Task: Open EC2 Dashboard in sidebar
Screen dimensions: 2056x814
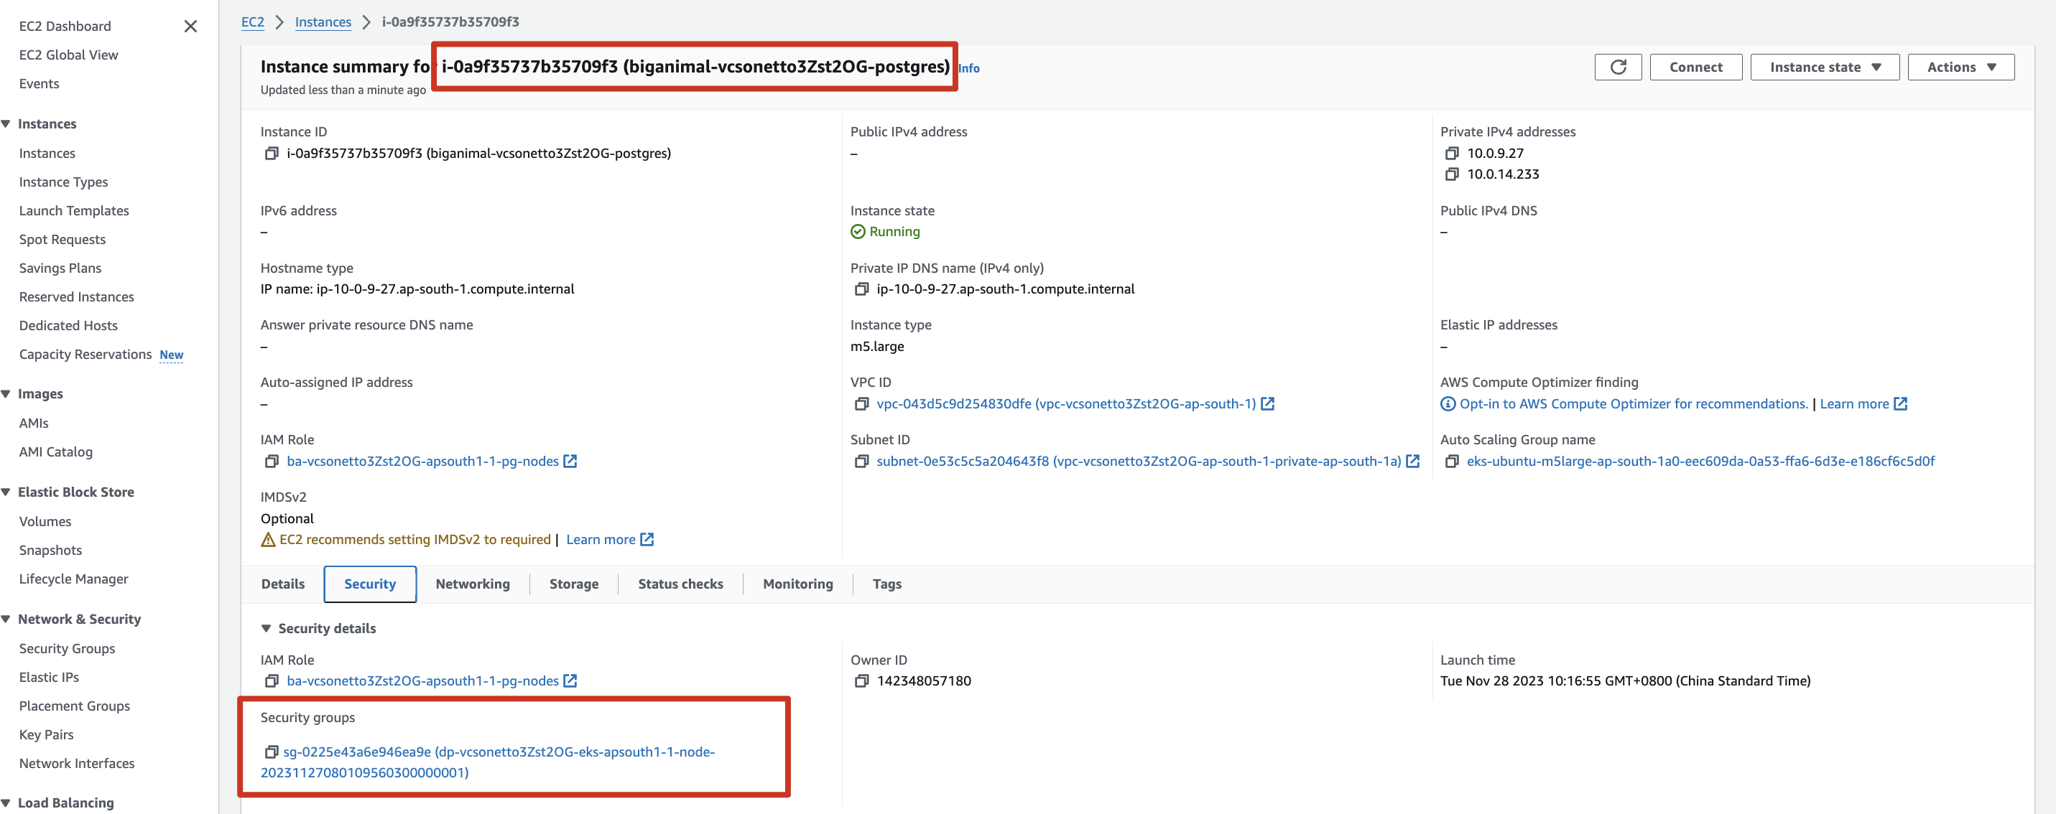Action: [65, 27]
